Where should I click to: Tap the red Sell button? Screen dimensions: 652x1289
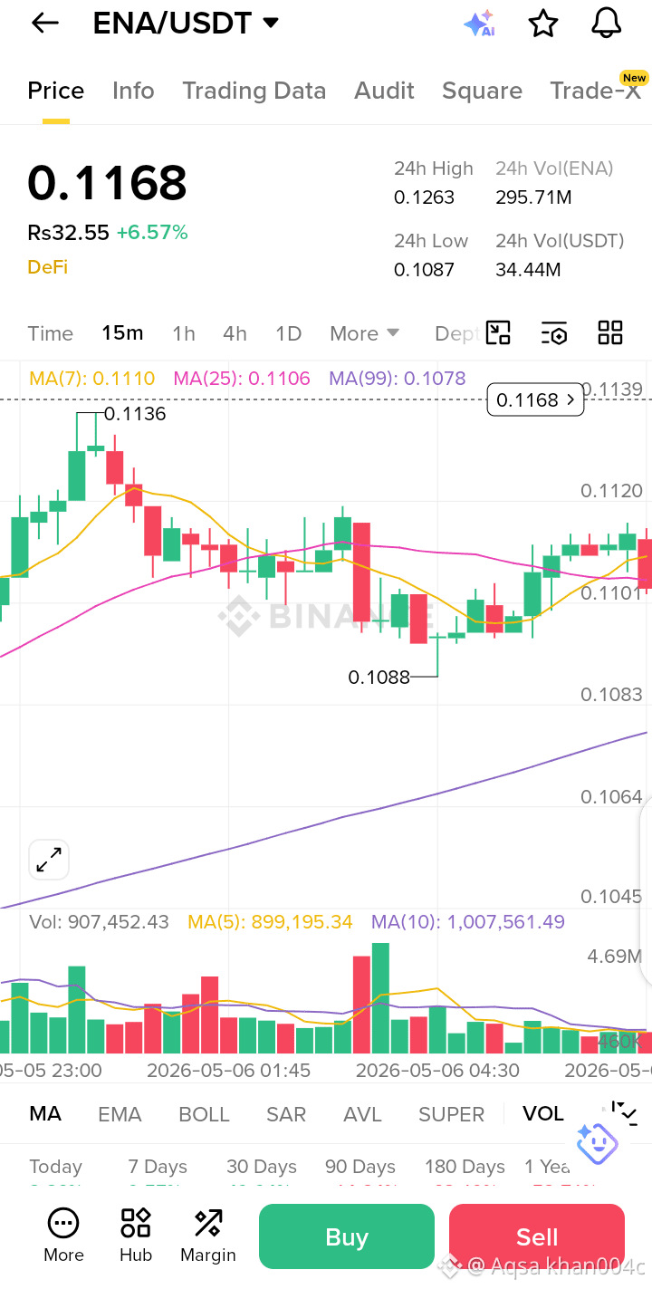(x=537, y=1236)
